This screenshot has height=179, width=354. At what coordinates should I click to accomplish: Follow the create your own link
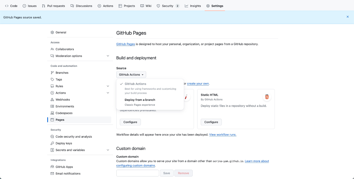(x=198, y=83)
